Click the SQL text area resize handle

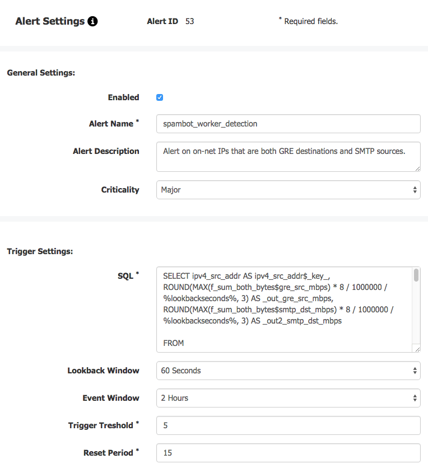click(x=417, y=349)
